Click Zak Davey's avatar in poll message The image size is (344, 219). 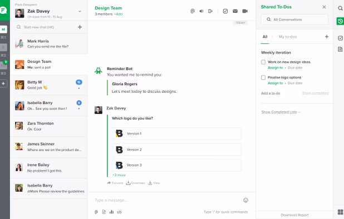99,110
